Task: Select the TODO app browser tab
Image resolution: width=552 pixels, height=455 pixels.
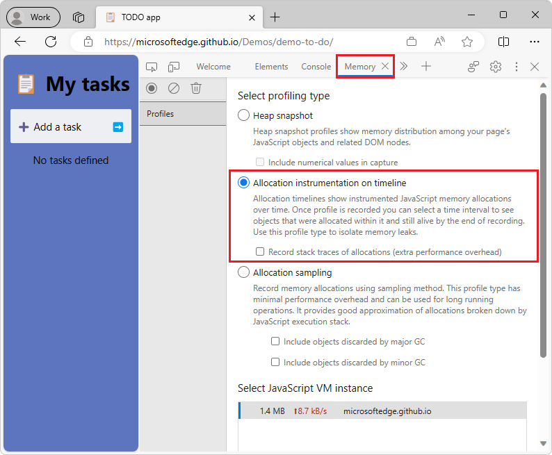Action: [179, 17]
